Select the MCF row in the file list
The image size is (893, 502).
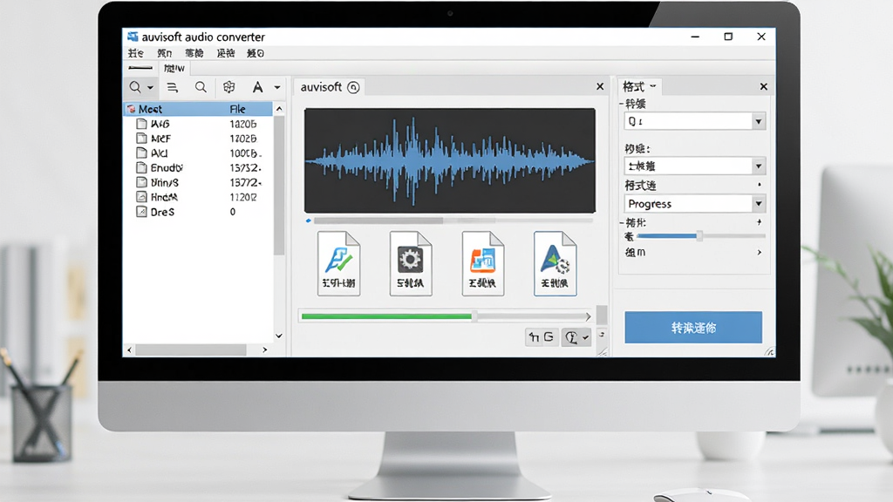point(198,139)
